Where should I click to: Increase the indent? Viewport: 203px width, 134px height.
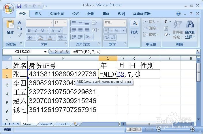(x=80, y=37)
